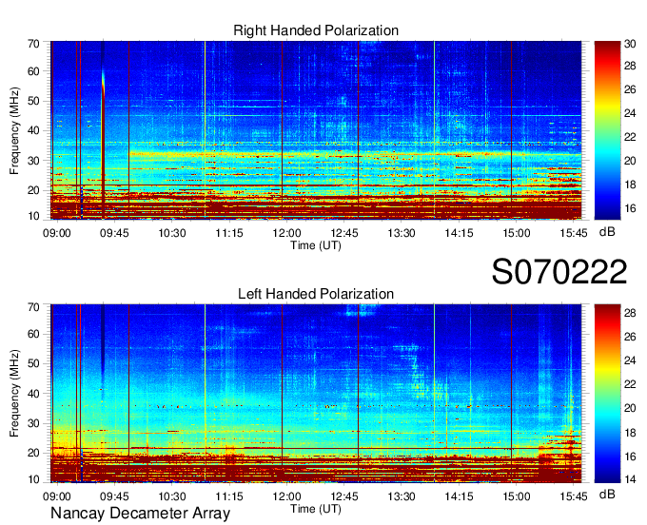Viewport: 647px width, 525px height.
Task: Click the "dB" unit under Left Handed color bar
Action: tap(607, 494)
